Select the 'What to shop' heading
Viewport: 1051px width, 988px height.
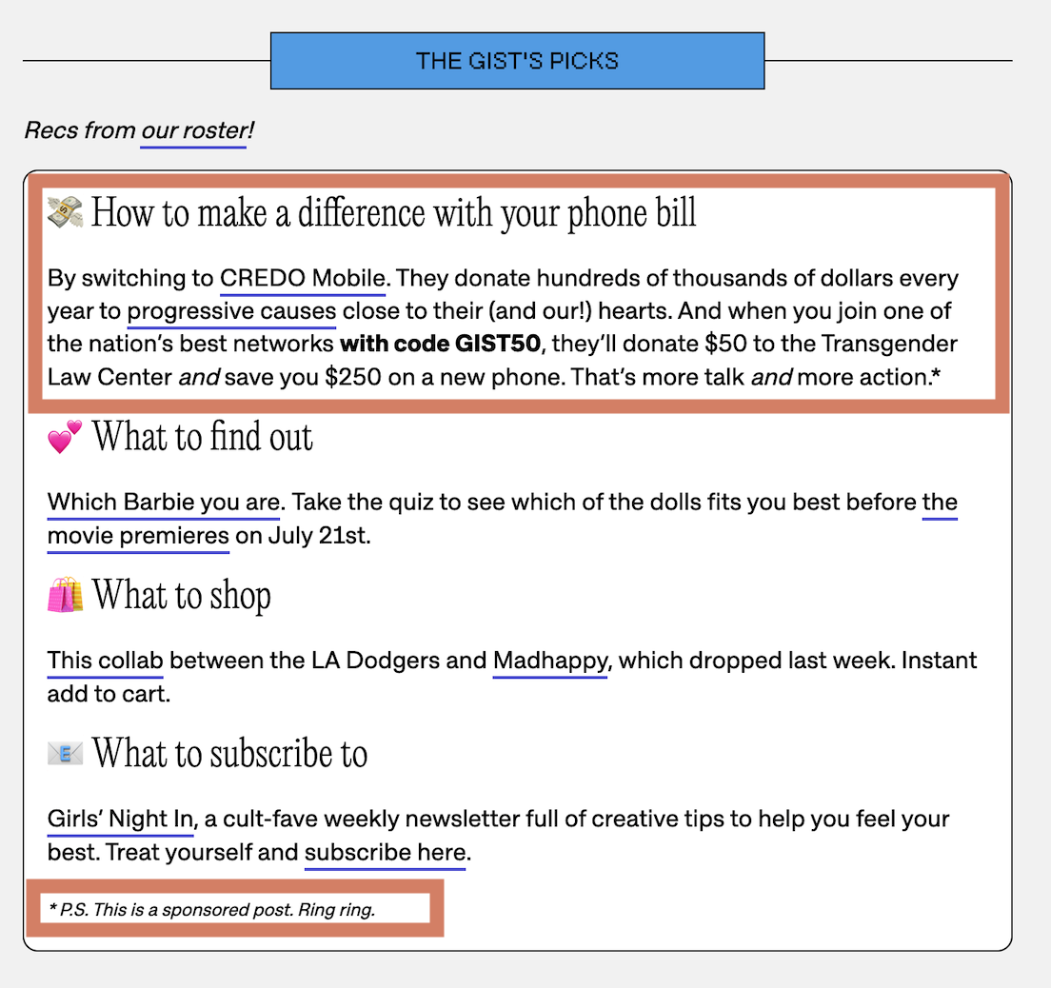point(182,595)
